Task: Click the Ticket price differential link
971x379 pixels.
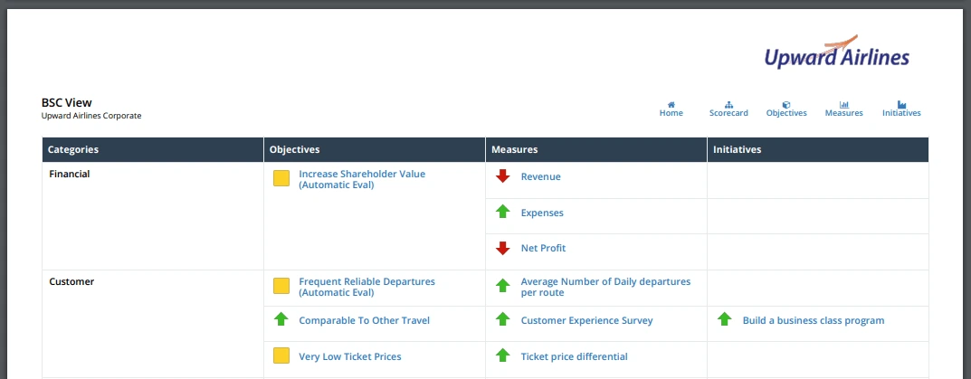Action: [574, 357]
